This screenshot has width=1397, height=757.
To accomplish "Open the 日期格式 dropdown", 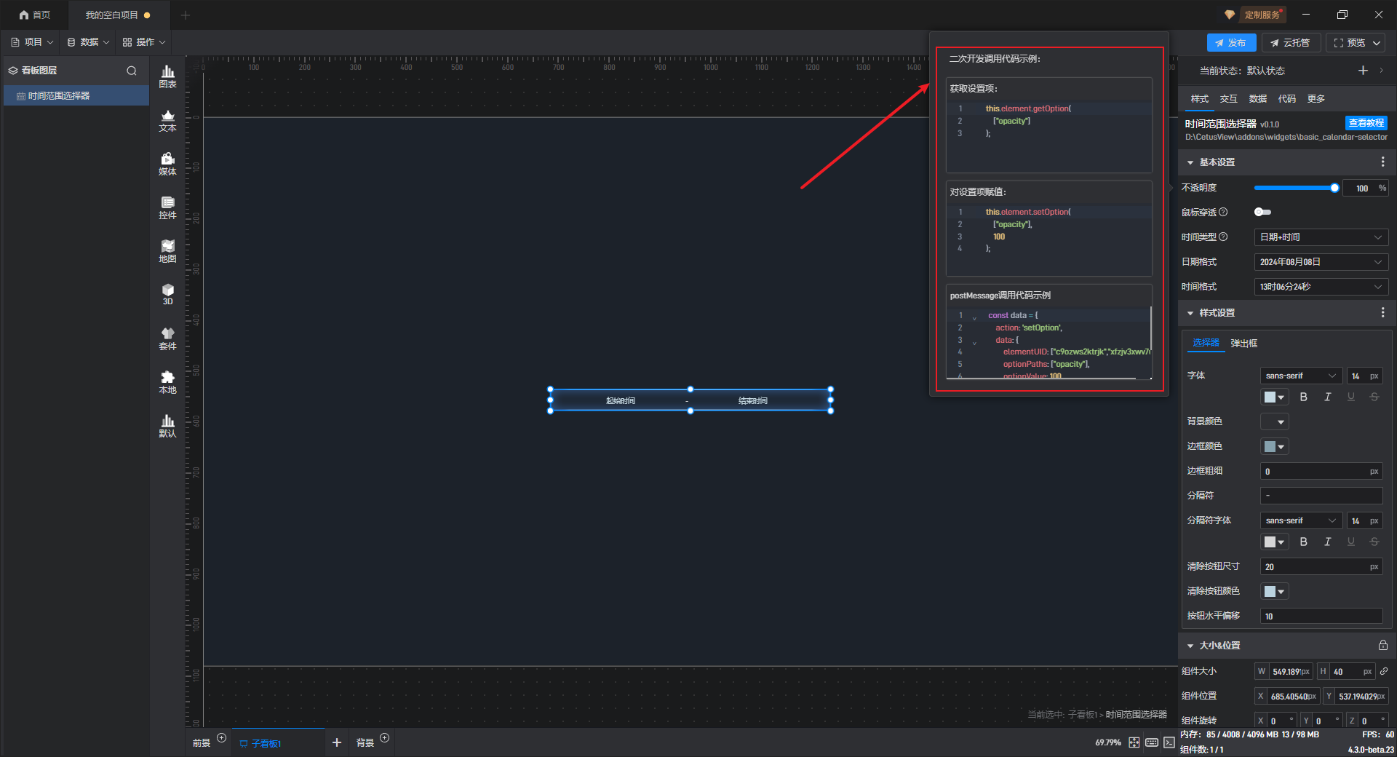I will click(1321, 262).
